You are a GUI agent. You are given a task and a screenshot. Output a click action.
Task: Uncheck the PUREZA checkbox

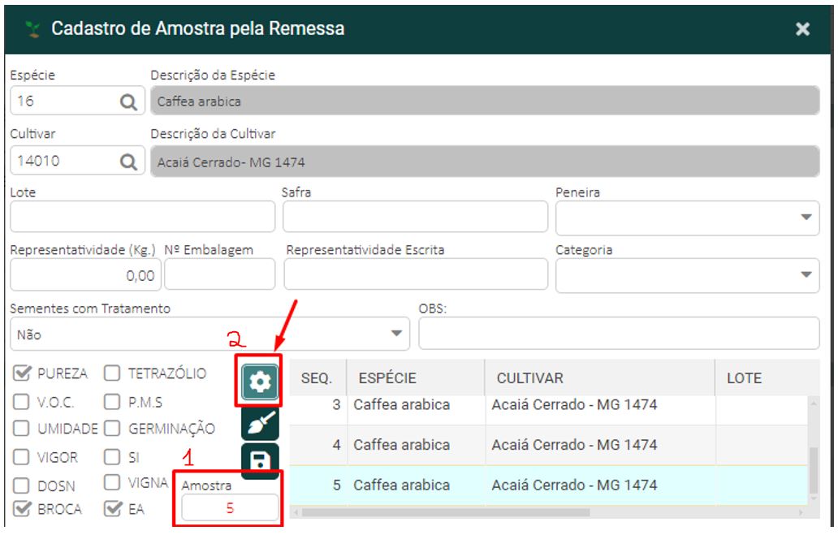[22, 373]
